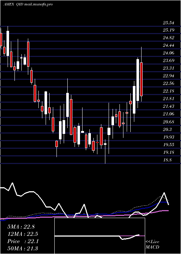This screenshot has height=254, width=181.
Task: Click the 24.44 price axis label
Action: click(168, 45)
